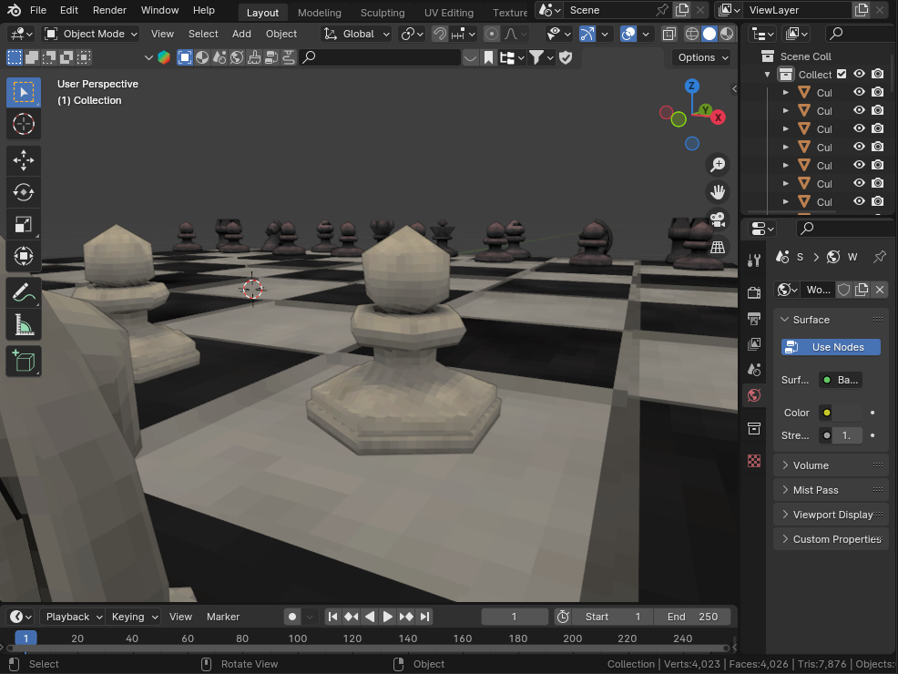The width and height of the screenshot is (898, 674).
Task: Click the camera view icon in viewport
Action: click(x=718, y=220)
